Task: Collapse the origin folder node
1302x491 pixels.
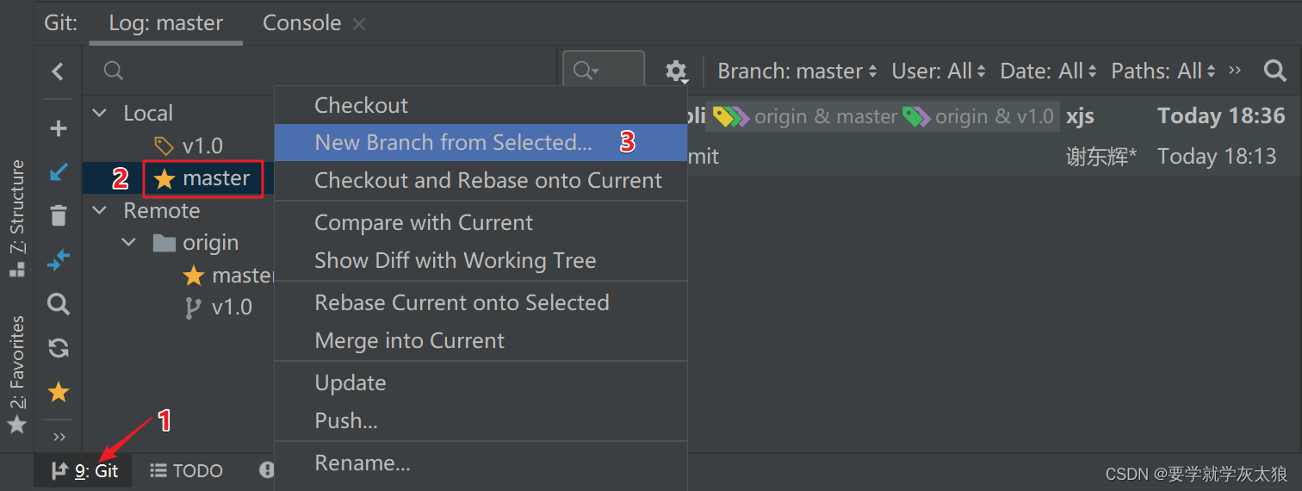Action: tap(130, 243)
